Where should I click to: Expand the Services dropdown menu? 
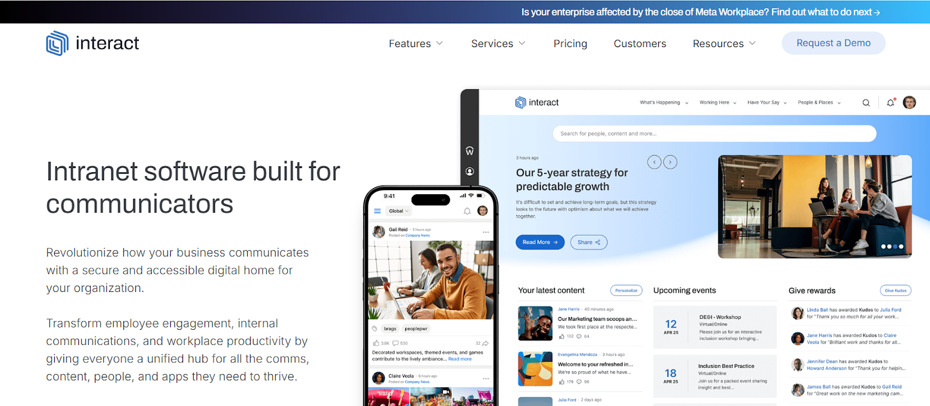(498, 44)
